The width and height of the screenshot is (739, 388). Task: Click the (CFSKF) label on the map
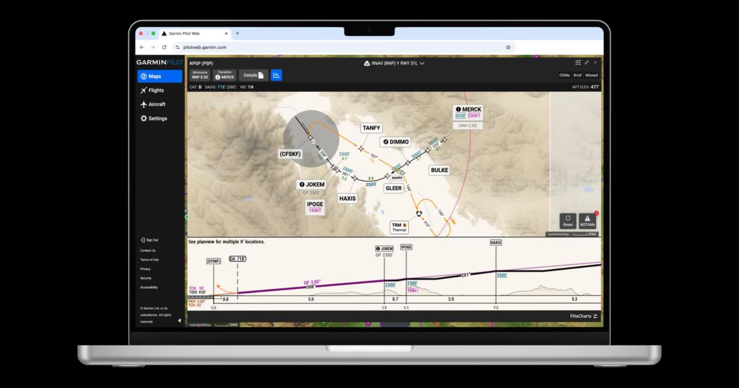[290, 154]
